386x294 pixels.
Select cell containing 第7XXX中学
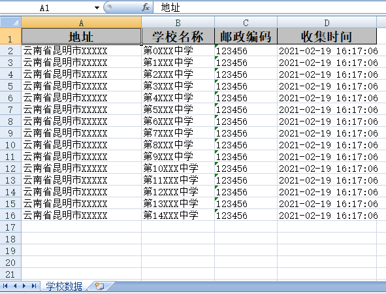[x=178, y=133]
